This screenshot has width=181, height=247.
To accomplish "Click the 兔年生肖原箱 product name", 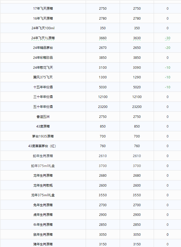I will pyautogui.click(x=43, y=205).
